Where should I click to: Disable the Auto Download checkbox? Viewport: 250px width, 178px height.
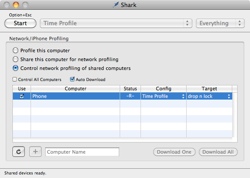point(72,79)
